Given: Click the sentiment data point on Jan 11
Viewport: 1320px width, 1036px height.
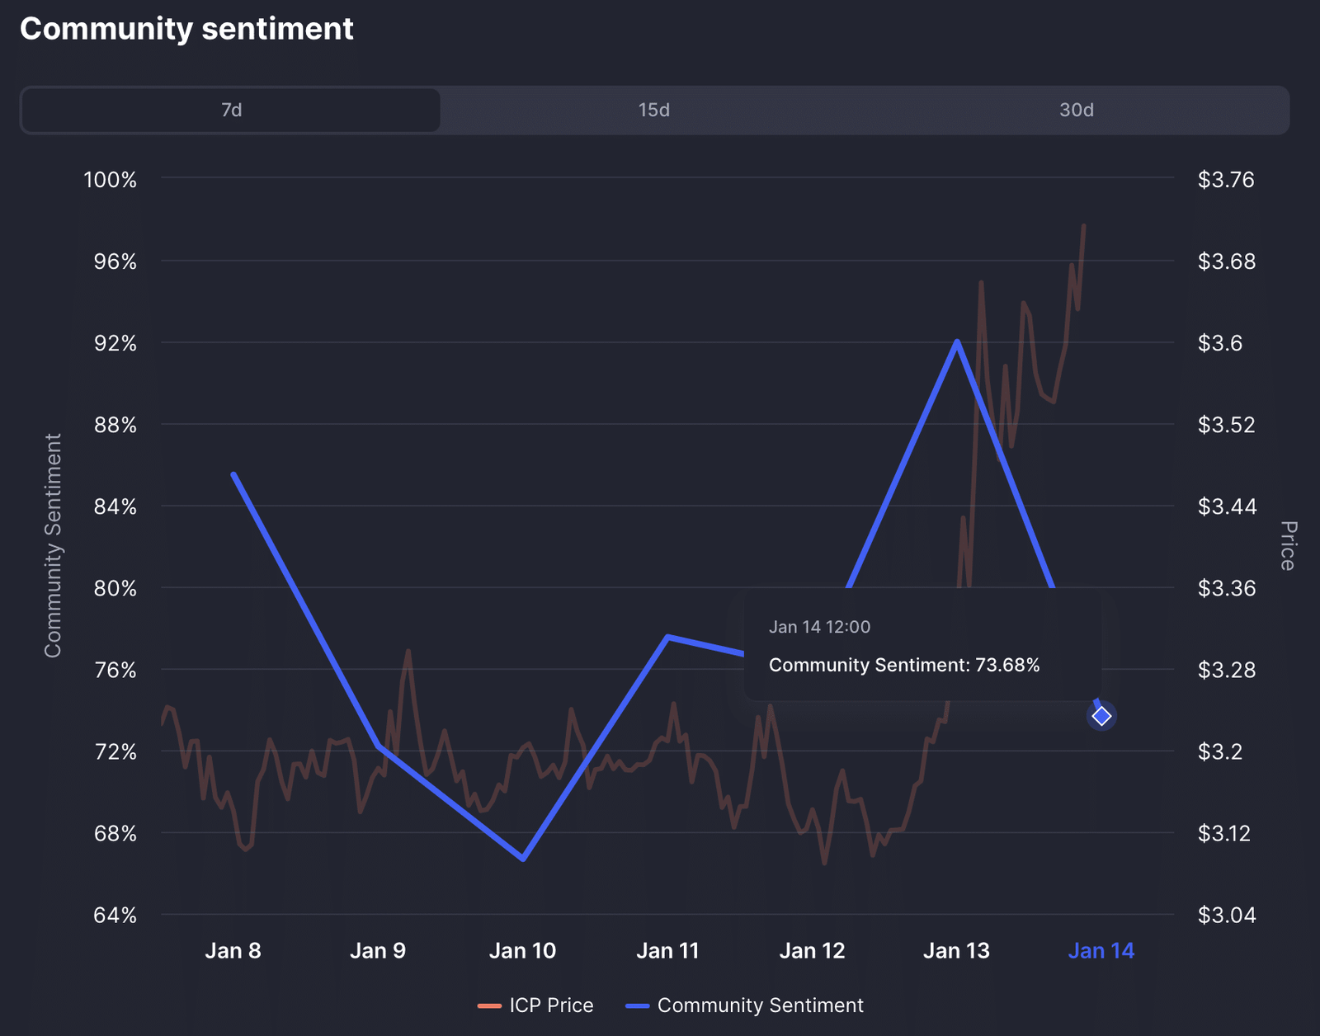Looking at the screenshot, I should pos(667,637).
